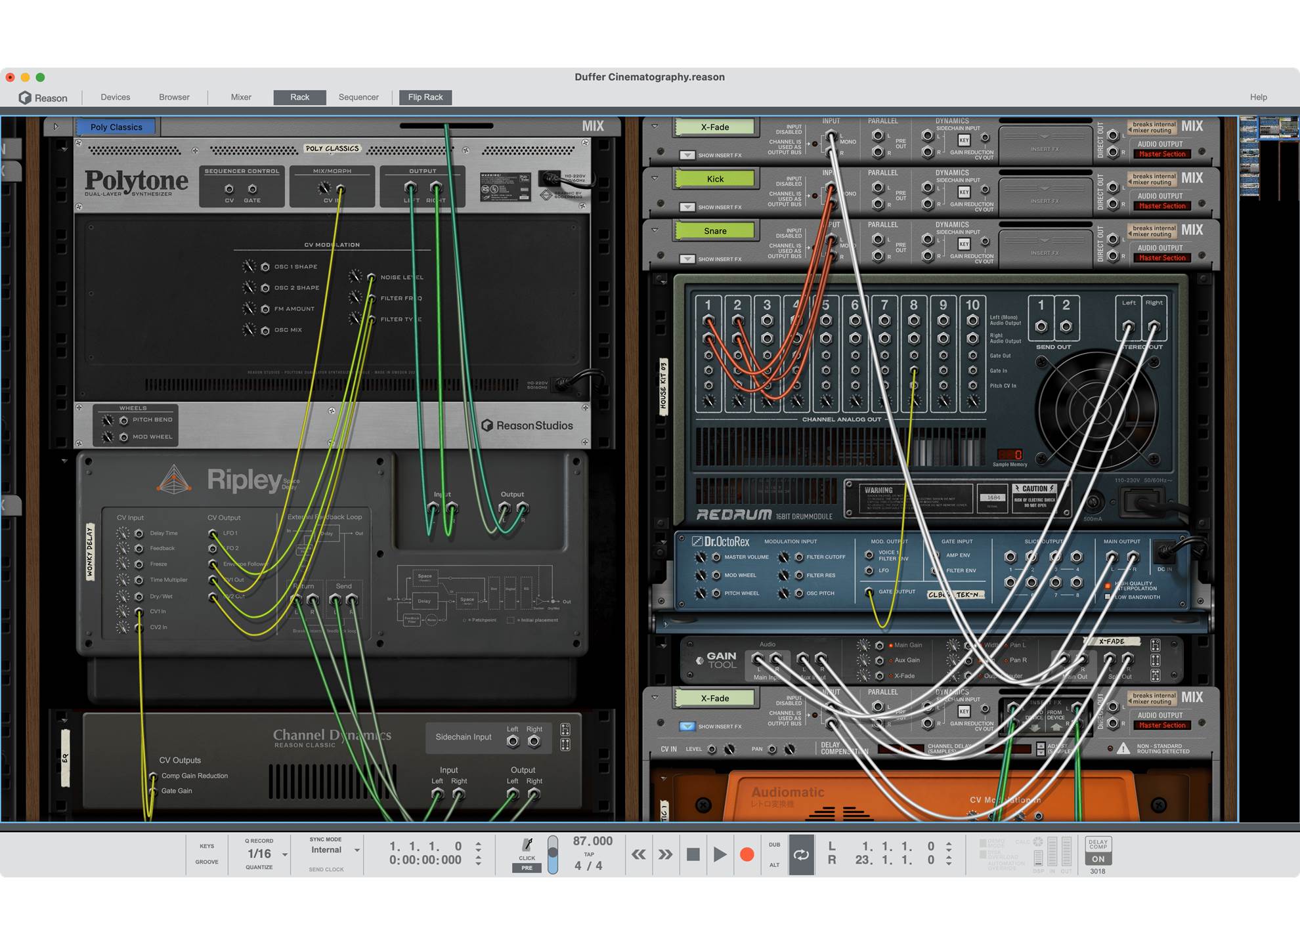Click the Snare channel name label
The width and height of the screenshot is (1300, 945).
pyautogui.click(x=715, y=231)
